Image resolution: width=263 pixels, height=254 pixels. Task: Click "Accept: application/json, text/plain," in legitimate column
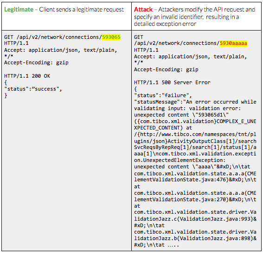[61, 50]
